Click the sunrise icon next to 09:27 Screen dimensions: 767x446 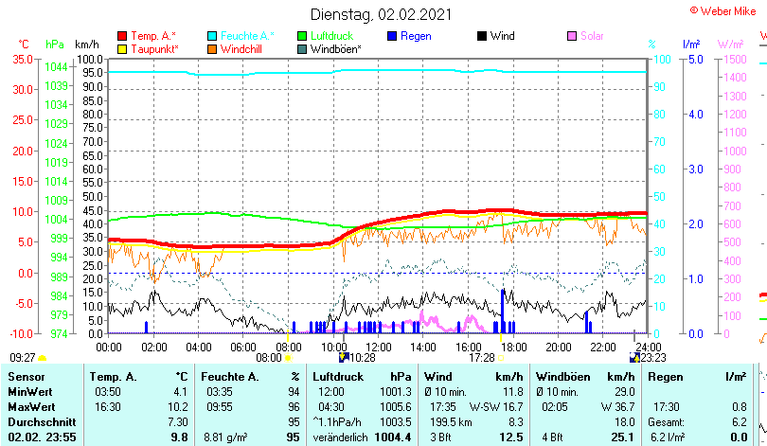42,358
